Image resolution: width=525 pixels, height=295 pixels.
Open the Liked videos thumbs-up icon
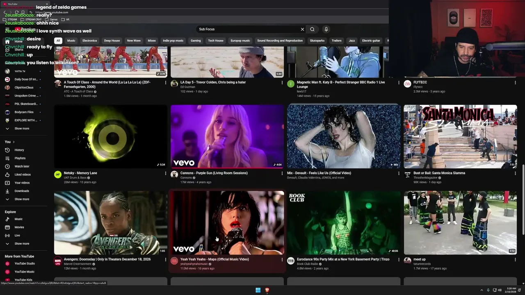pos(7,175)
